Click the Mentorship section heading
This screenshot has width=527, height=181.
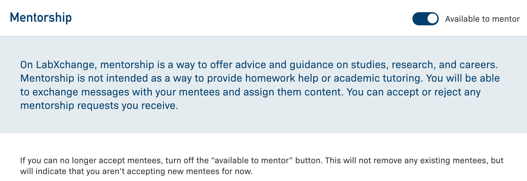41,17
